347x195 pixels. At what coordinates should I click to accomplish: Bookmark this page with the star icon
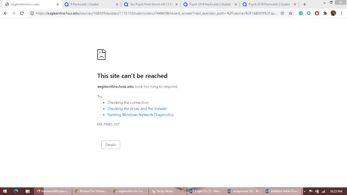290,13
